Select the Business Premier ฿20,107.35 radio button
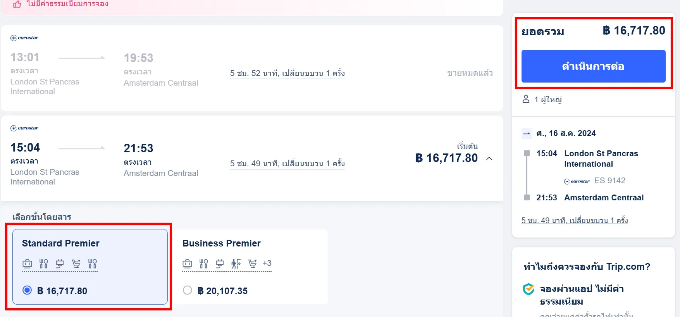680x317 pixels. [188, 291]
